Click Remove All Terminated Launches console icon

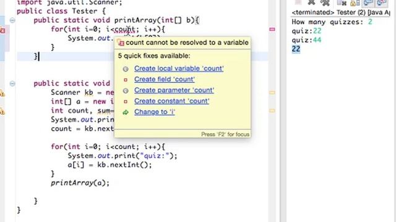tap(325, 2)
